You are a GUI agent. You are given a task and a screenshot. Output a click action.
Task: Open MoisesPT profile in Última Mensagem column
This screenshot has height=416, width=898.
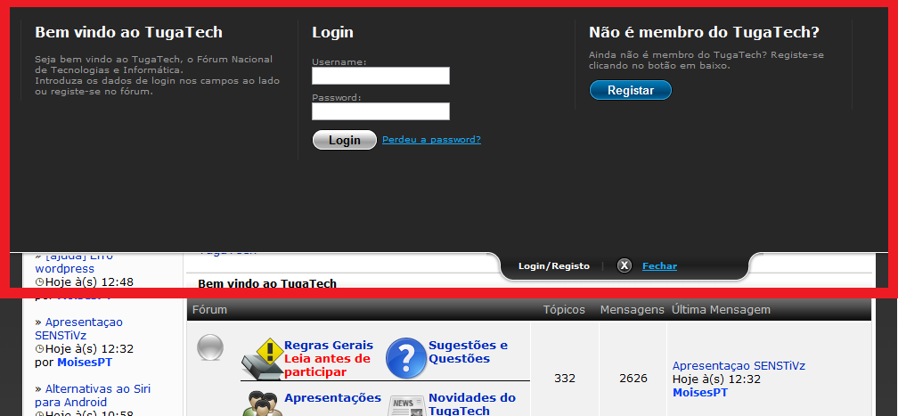click(x=700, y=393)
